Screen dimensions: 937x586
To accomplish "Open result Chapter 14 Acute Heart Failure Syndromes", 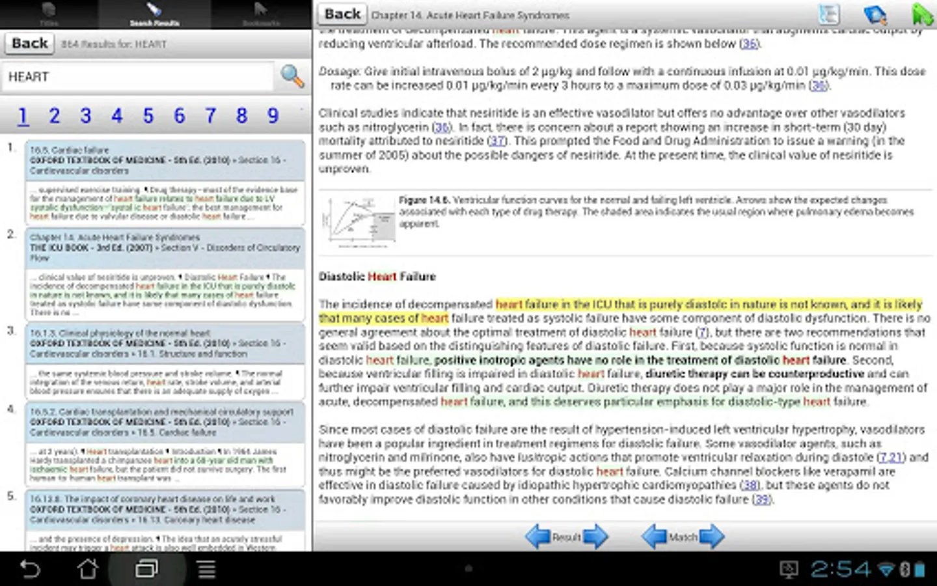I will (165, 274).
